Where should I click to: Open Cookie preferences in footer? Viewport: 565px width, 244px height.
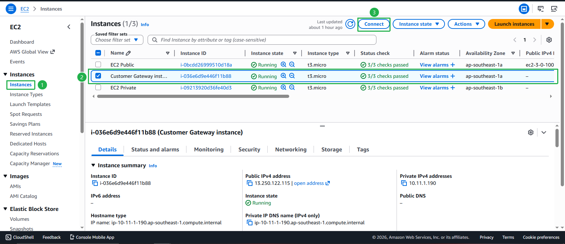(x=541, y=237)
